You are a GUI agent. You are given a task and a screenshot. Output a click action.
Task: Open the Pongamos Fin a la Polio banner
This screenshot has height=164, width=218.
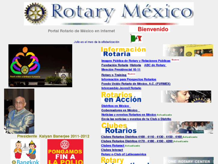click(65, 152)
